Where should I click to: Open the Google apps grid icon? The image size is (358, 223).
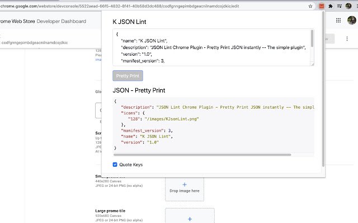[x=338, y=21]
